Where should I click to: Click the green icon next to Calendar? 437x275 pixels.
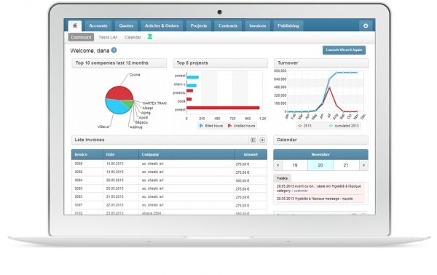click(149, 37)
